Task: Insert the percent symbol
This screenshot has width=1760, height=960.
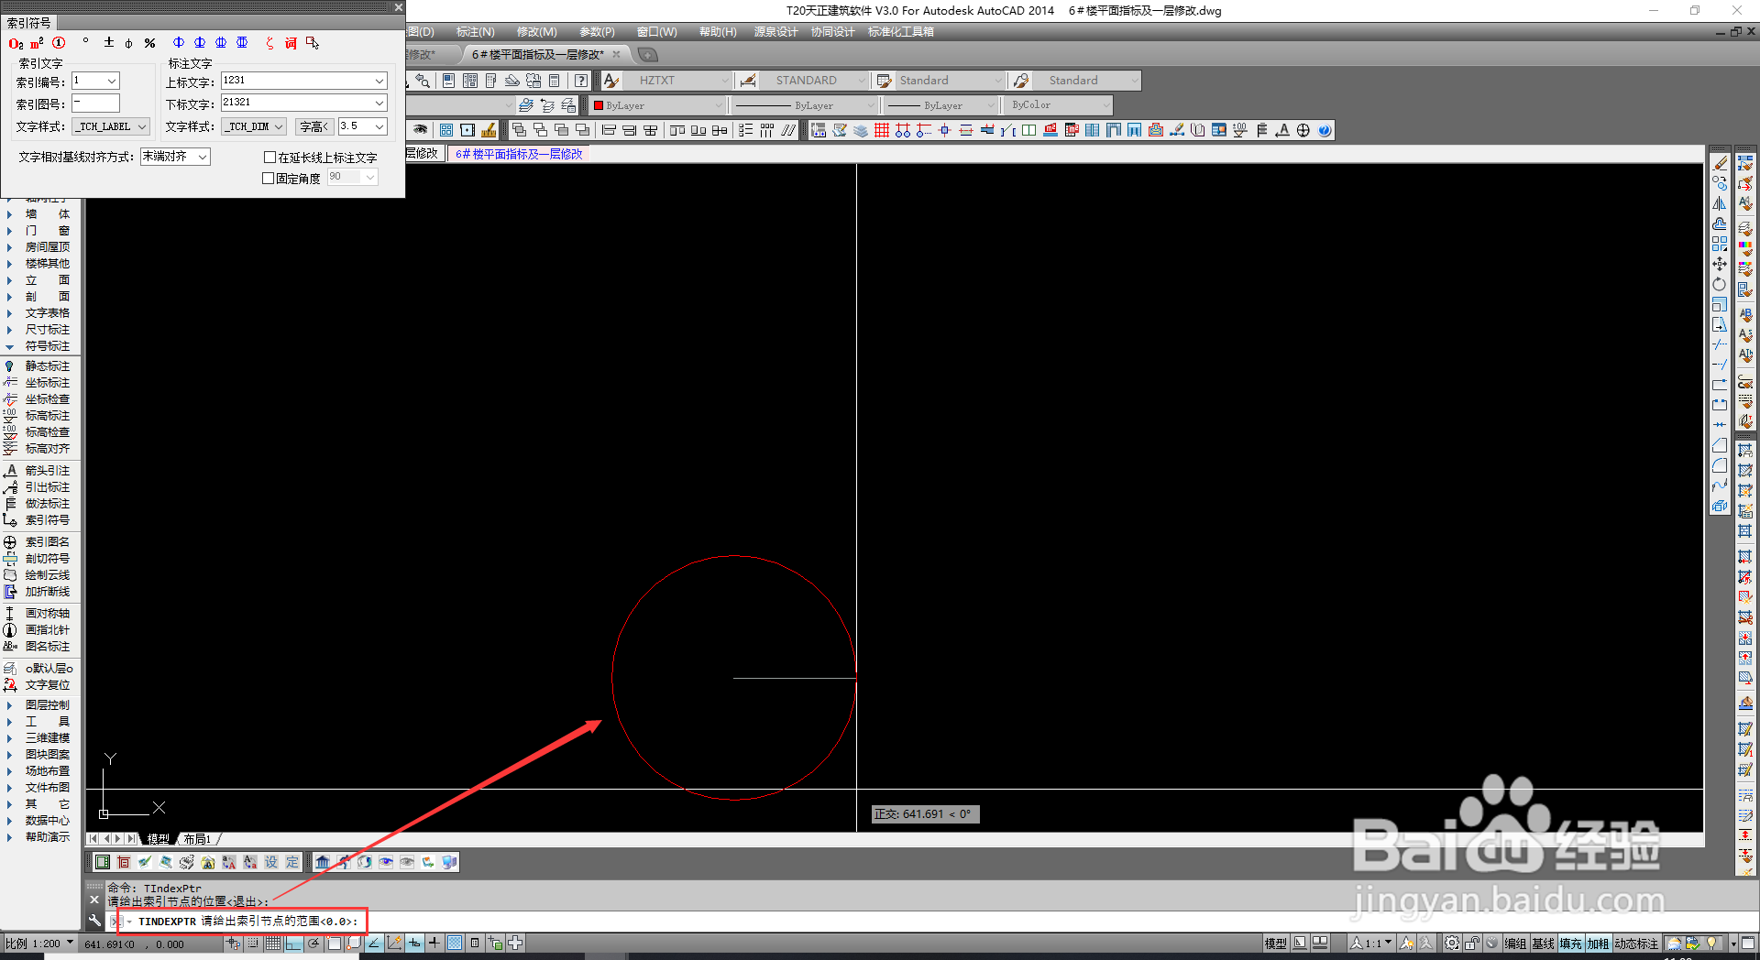Action: pos(149,43)
